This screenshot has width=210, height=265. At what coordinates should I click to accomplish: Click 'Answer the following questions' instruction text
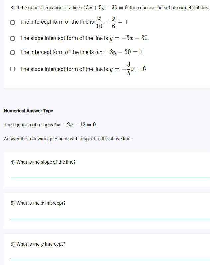(67, 139)
